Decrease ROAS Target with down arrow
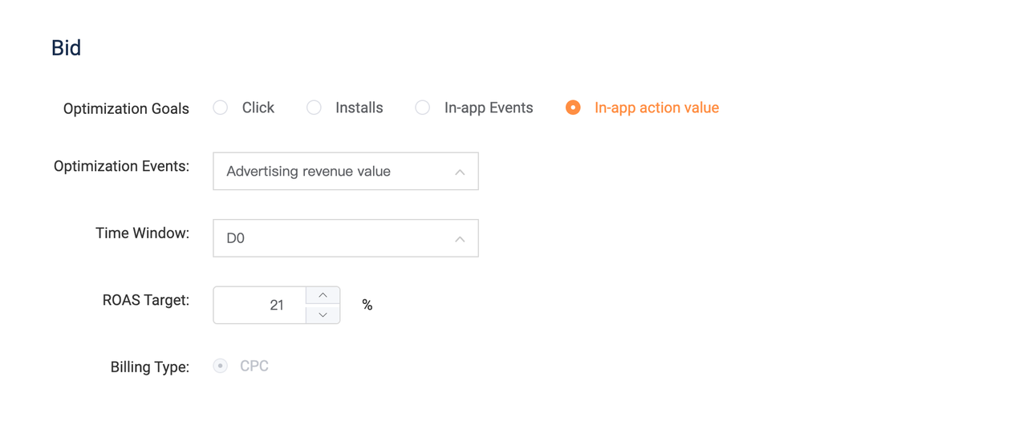The image size is (1027, 438). (323, 314)
